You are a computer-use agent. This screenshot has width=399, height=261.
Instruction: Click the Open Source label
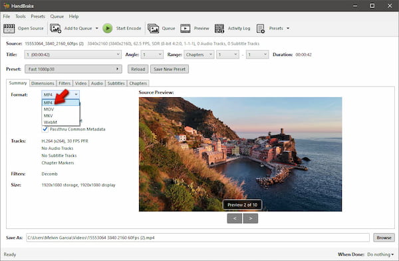[31, 28]
